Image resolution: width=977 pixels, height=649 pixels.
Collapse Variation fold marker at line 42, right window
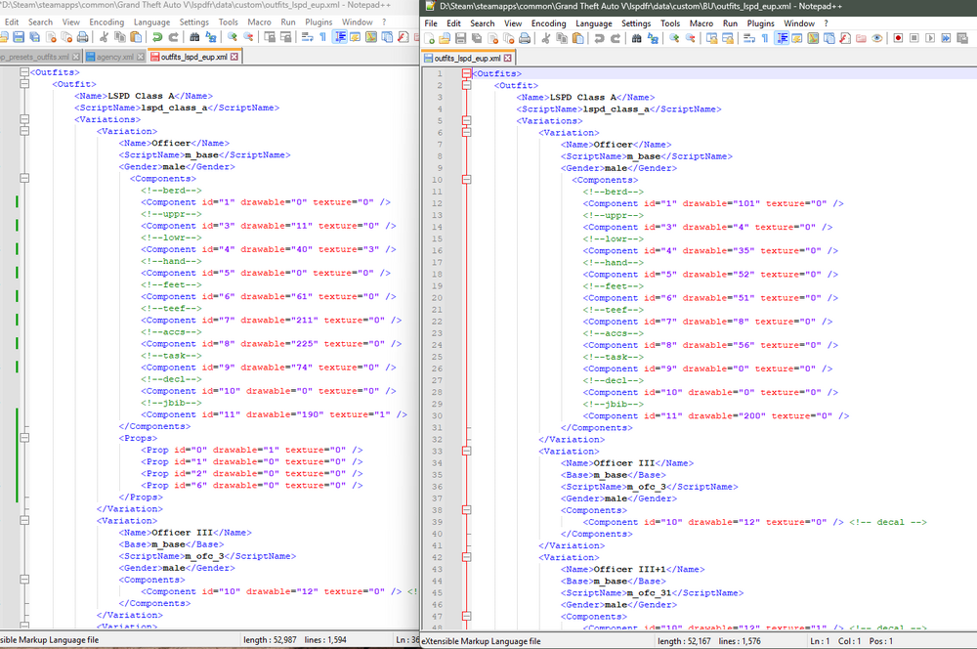coord(466,557)
